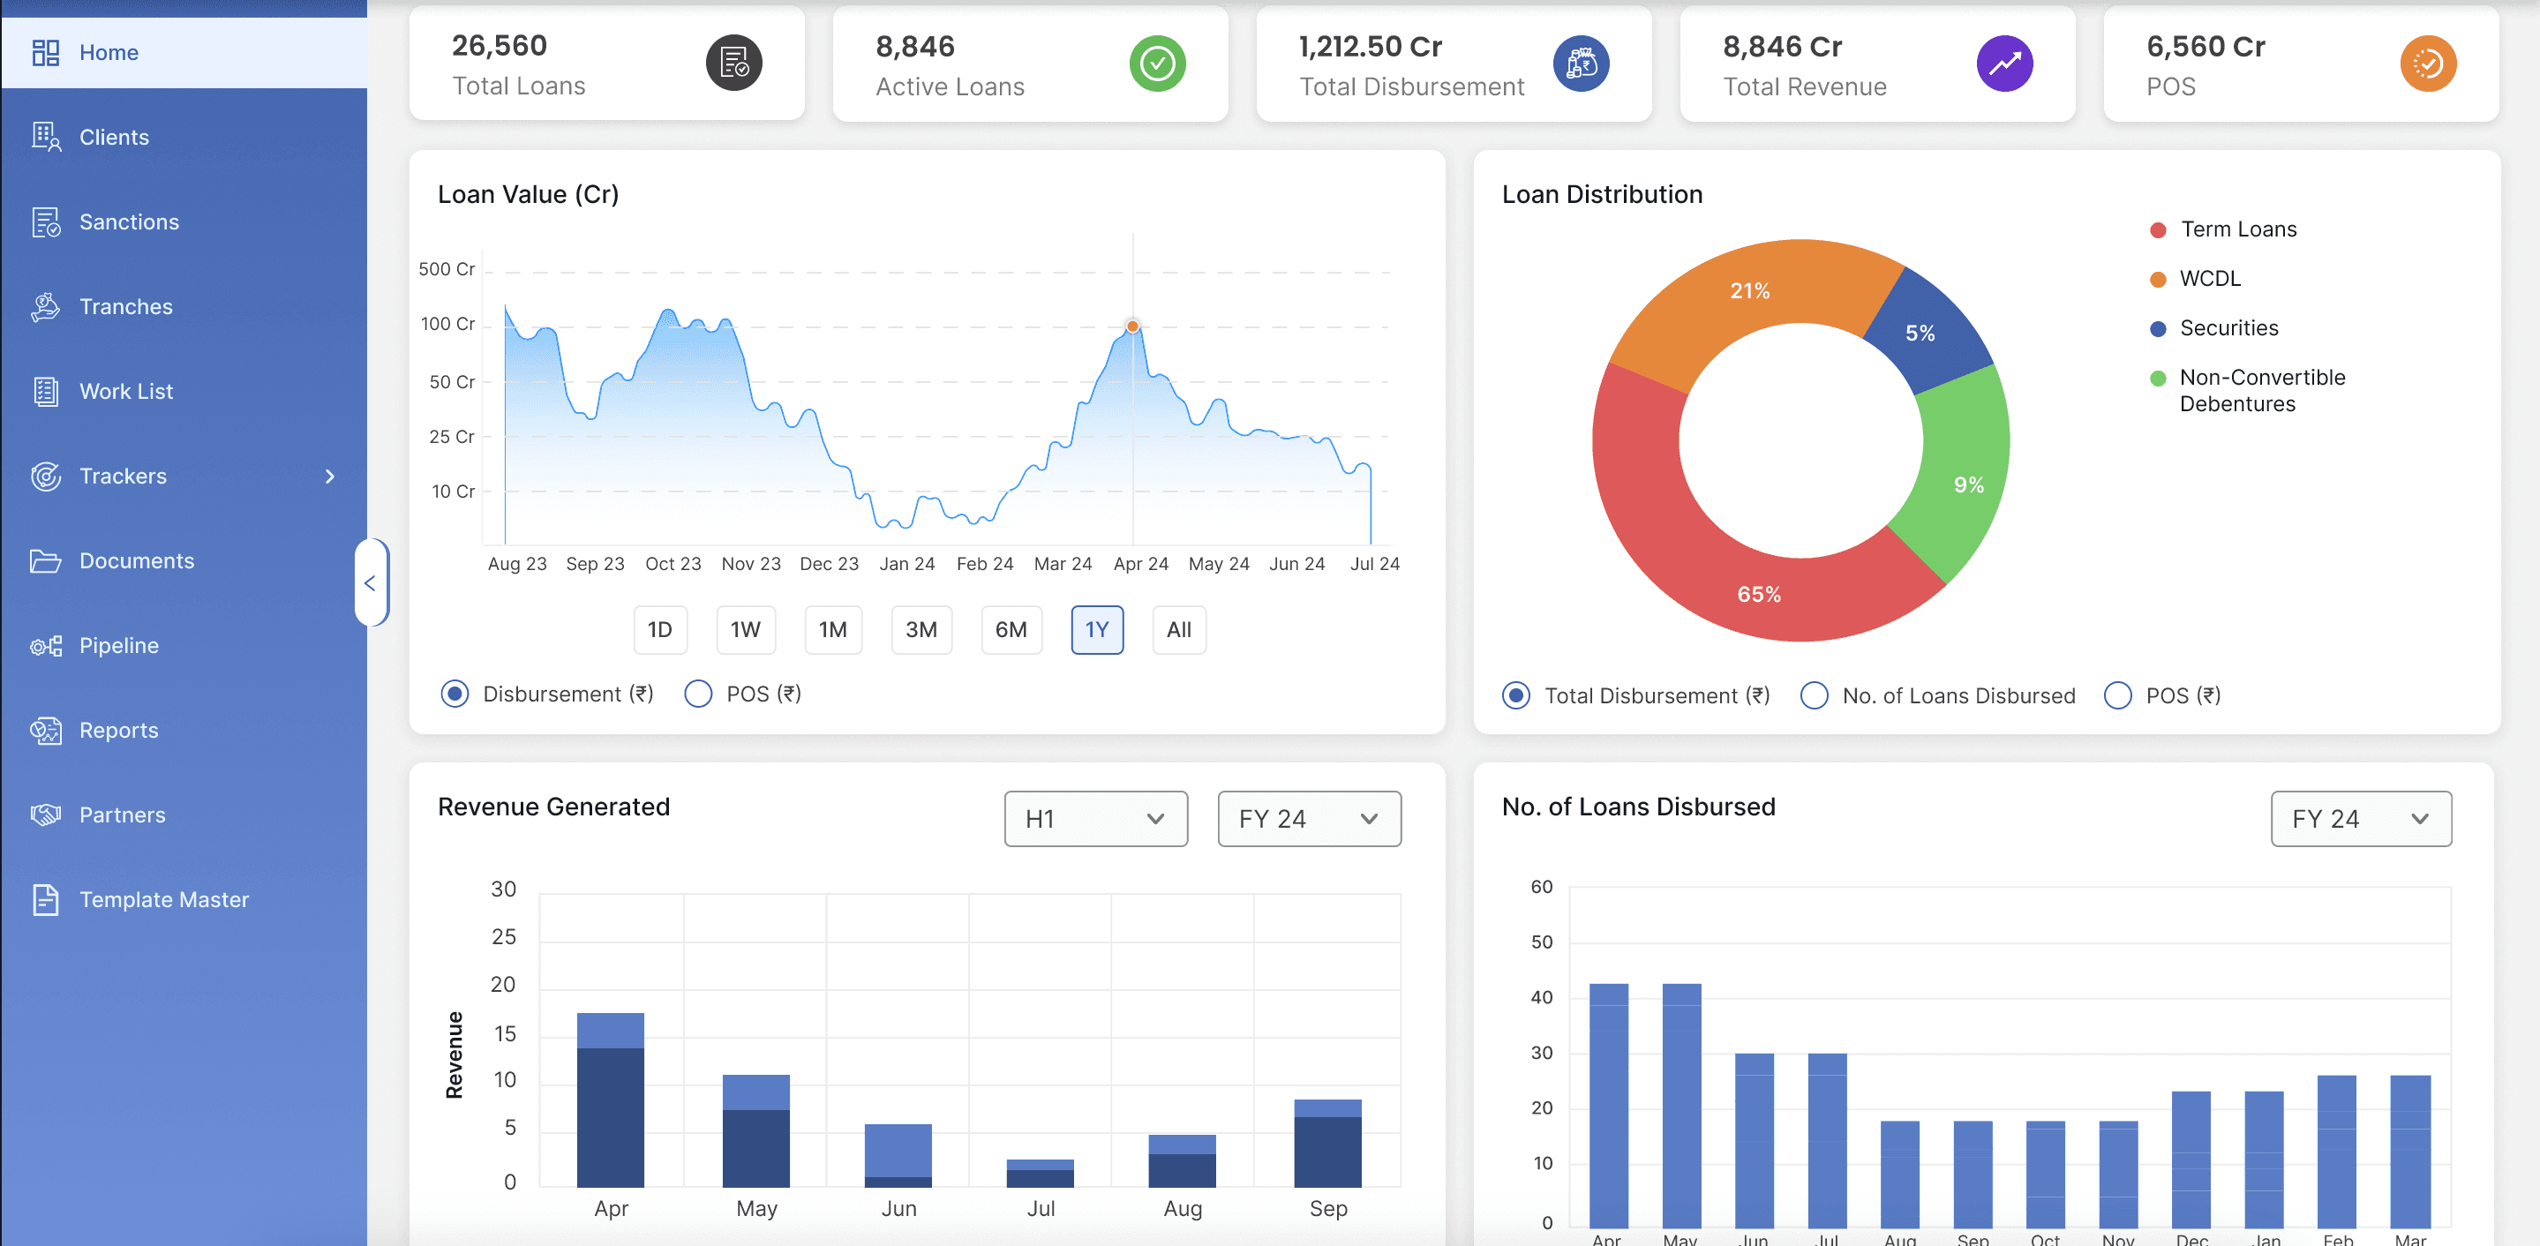Screen dimensions: 2540x1246
Task: Open the Reports menu item
Action: point(118,731)
